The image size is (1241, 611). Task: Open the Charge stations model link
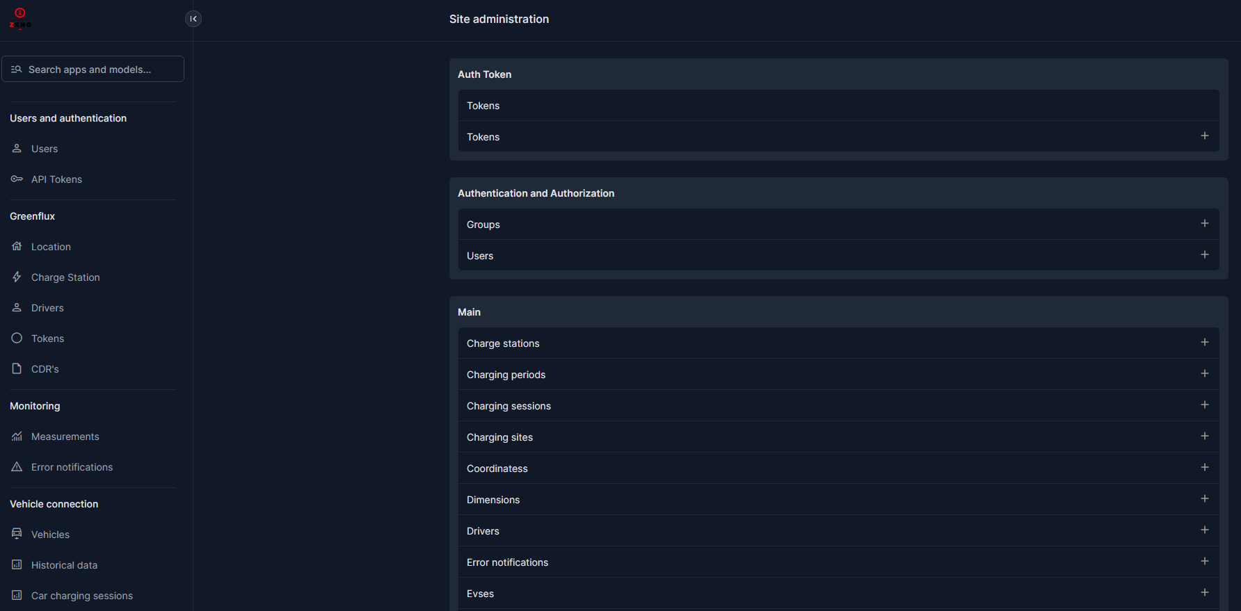click(503, 343)
